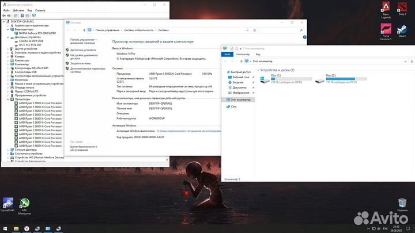This screenshot has height=233, width=415.
Task: Collapse the Процессоры tree node
Action: [x=8, y=100]
